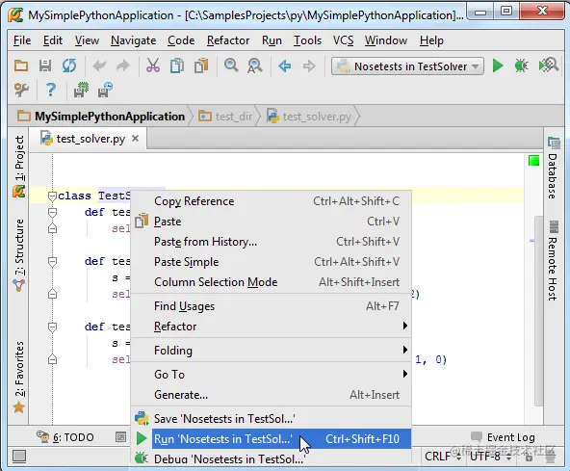The image size is (570, 471).
Task: Open Find with the magnifier icon
Action: coord(231,65)
